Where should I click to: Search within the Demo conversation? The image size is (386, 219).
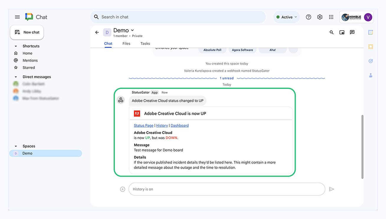tap(331, 32)
